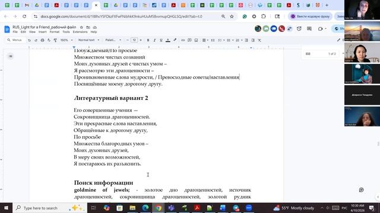Print the document
The width and height of the screenshot is (380, 213).
pyautogui.click(x=42, y=40)
